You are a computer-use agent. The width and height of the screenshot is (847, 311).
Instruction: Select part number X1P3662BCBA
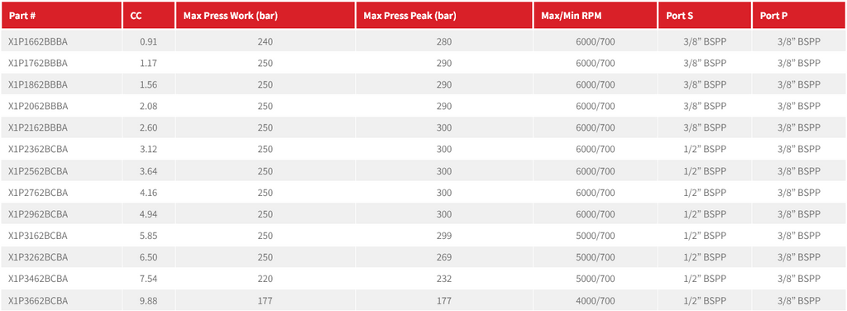coord(38,300)
